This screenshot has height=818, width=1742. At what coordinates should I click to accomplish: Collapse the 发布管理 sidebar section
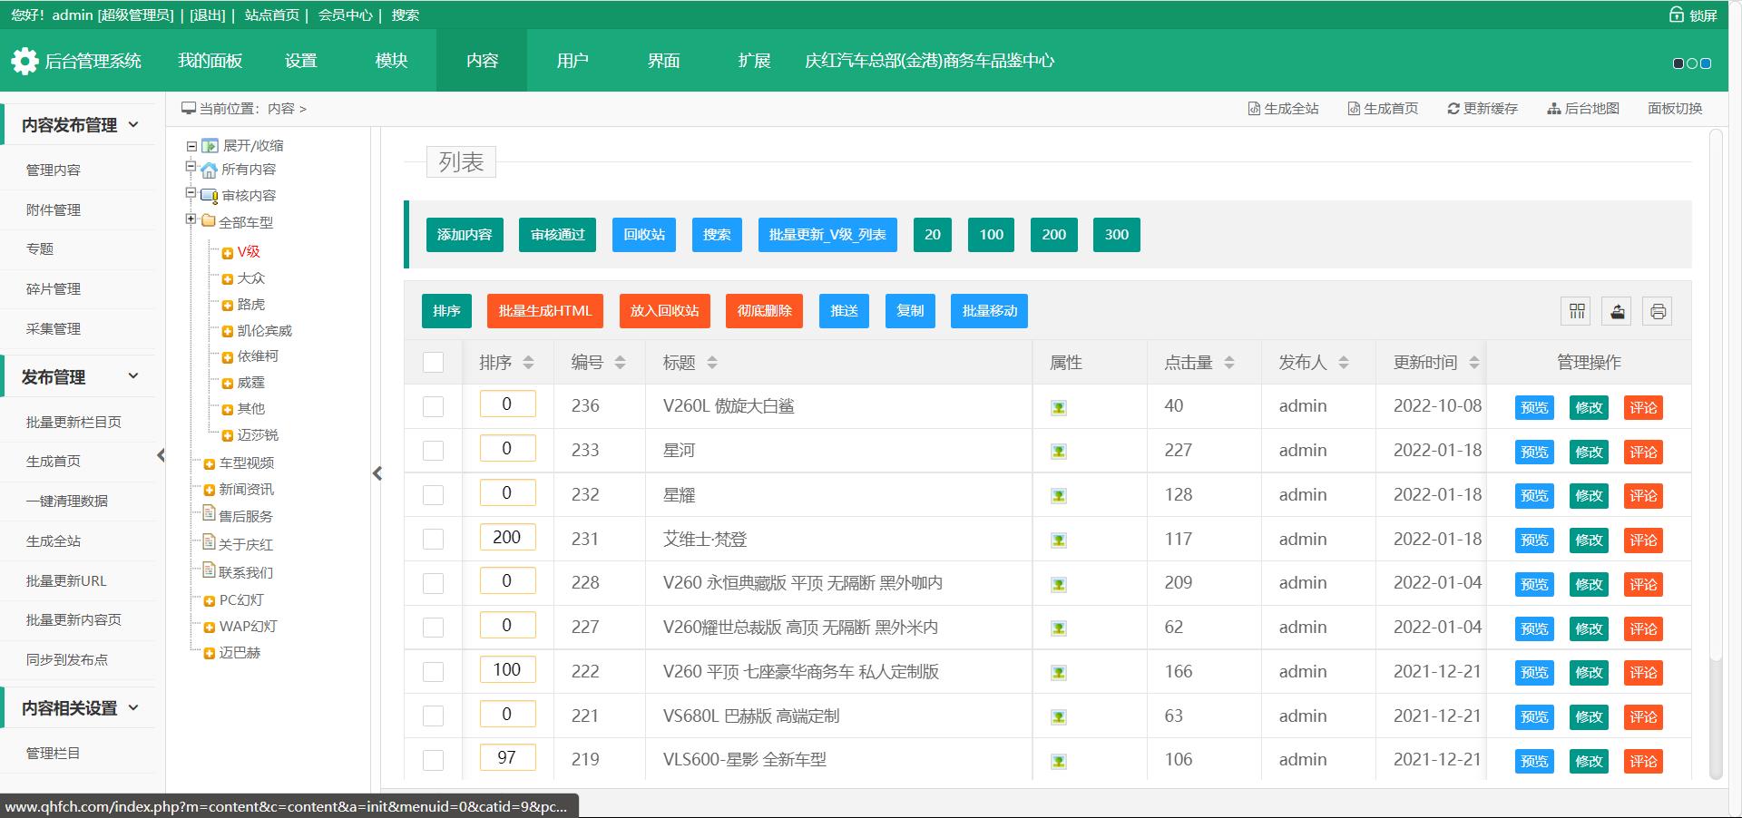click(133, 375)
